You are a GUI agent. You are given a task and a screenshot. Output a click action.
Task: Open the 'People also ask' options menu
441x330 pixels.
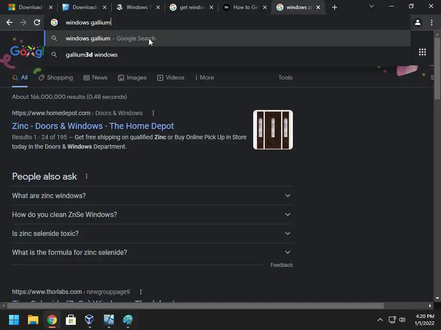coord(86,177)
